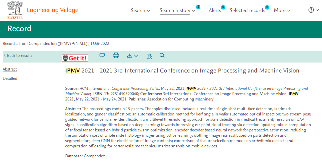This screenshot has height=162, width=322.
Task: Click the Database Compendex text
Action: (85, 156)
